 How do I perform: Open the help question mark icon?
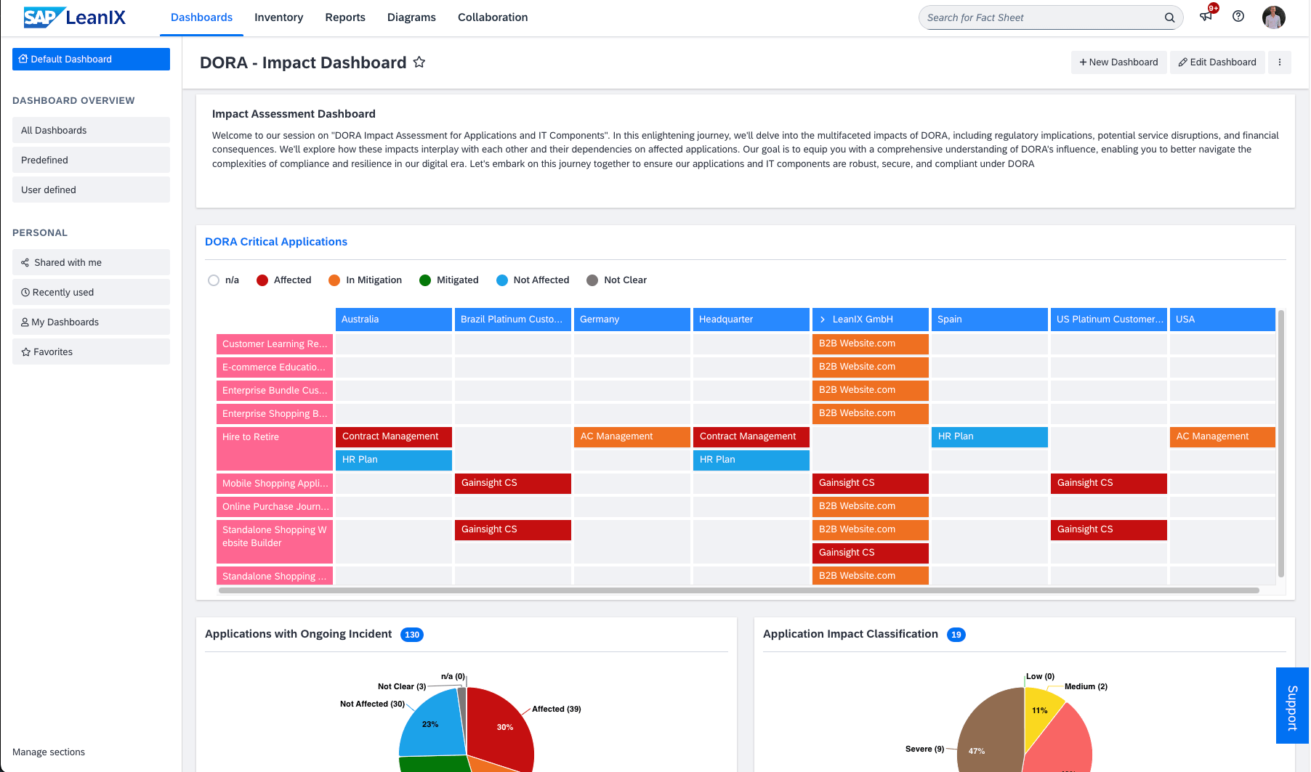point(1238,16)
